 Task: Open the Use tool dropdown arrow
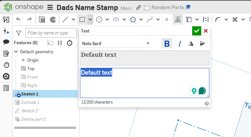pyautogui.click(x=197, y=19)
